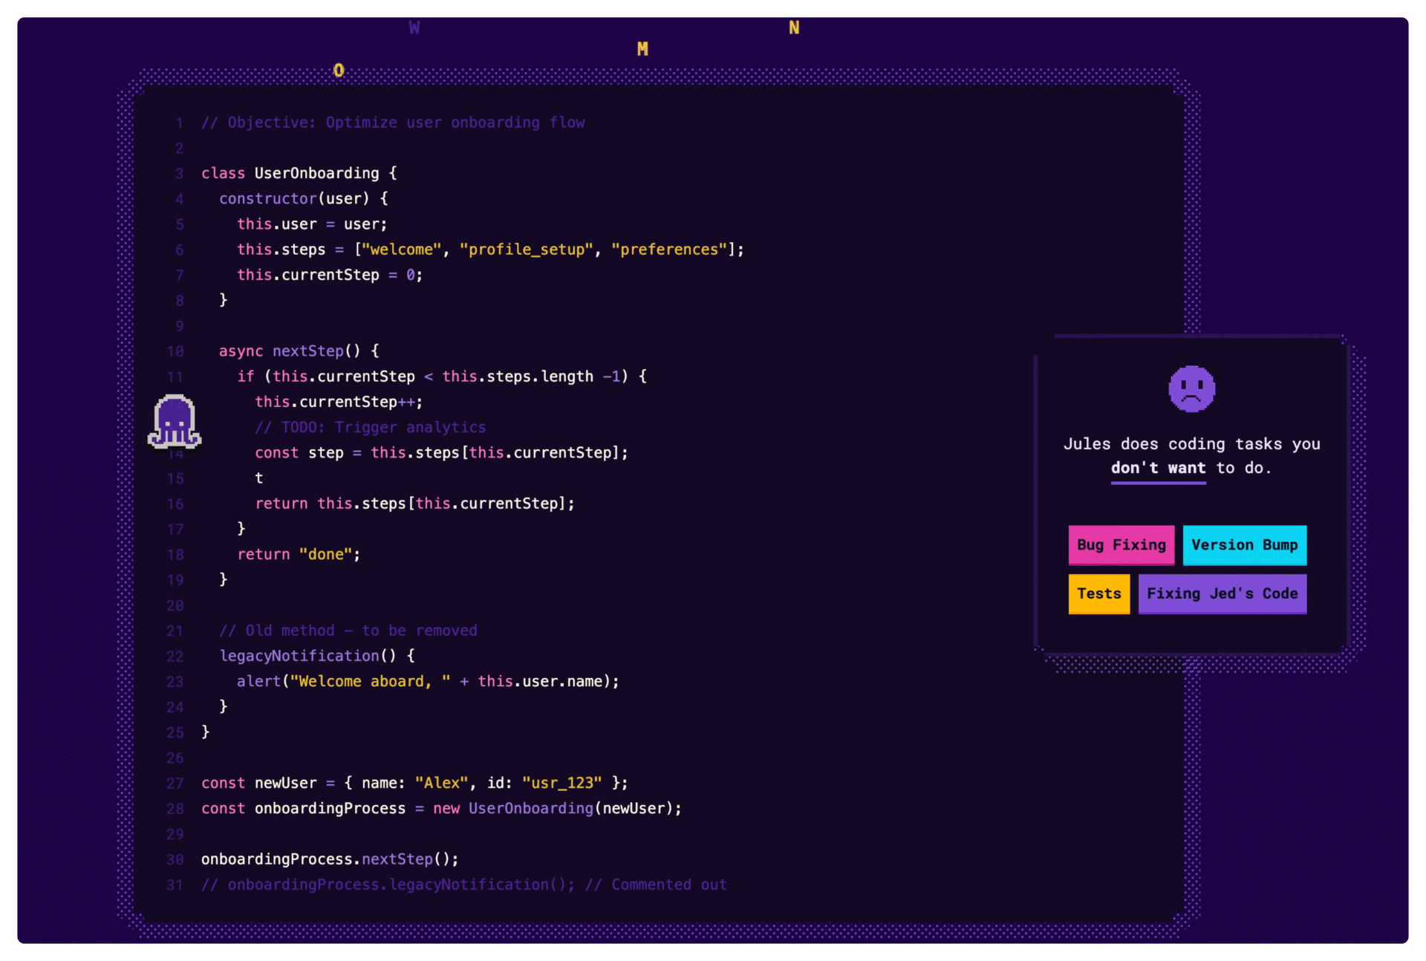Place cursor after the stray "t" on line 15
The width and height of the screenshot is (1426, 961).
point(264,478)
